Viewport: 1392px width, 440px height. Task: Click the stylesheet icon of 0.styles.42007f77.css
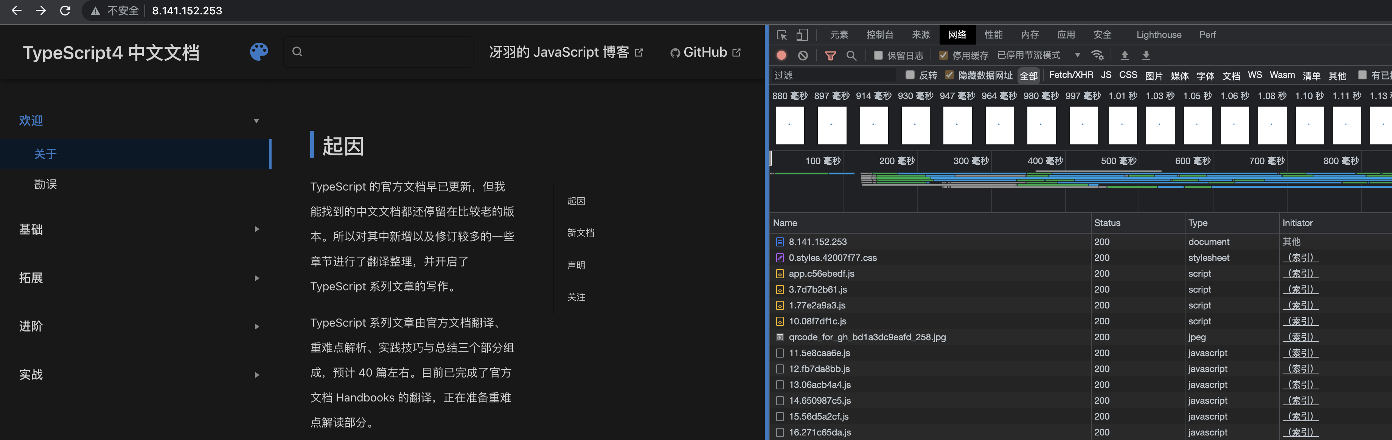pos(780,257)
